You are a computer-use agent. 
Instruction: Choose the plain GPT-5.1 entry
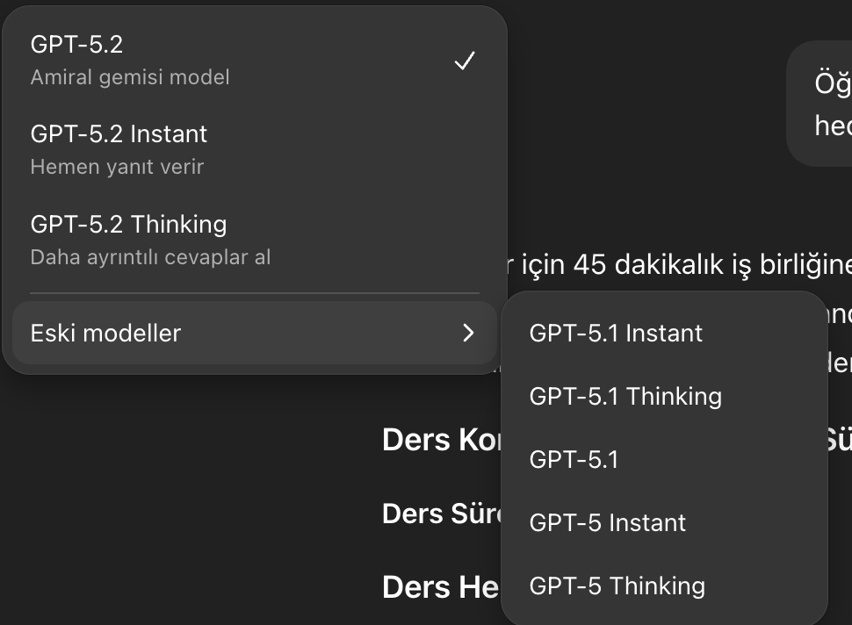(x=664, y=459)
